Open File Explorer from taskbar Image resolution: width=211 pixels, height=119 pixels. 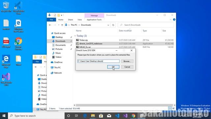[93, 116]
